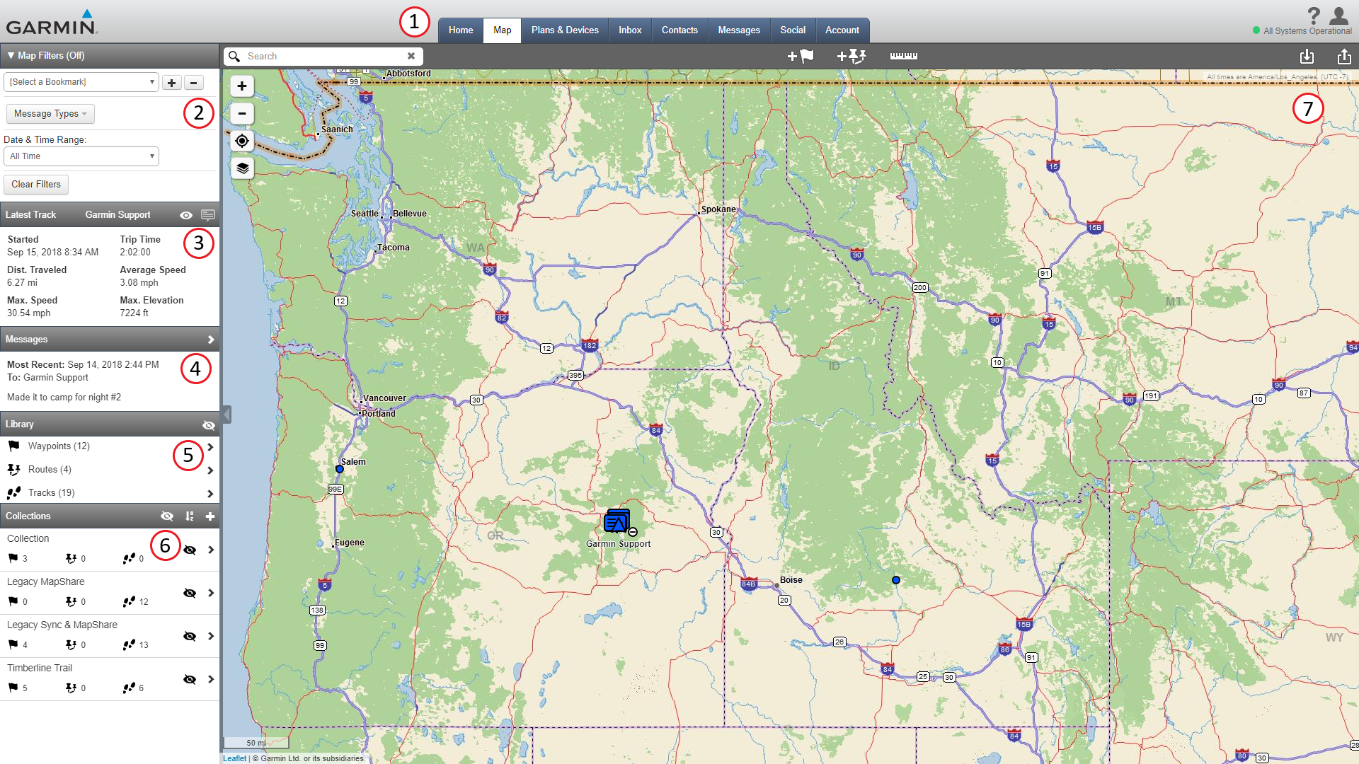Toggle Latest Track visibility eye

(186, 215)
